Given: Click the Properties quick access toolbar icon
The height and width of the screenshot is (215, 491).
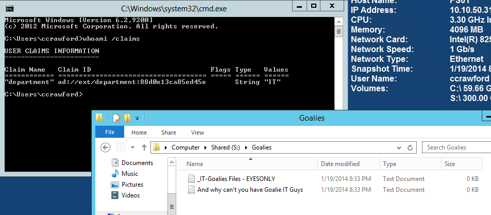Looking at the screenshot, I should (x=116, y=118).
